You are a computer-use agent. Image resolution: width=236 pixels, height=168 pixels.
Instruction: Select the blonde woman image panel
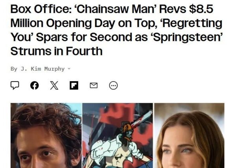[189, 135]
